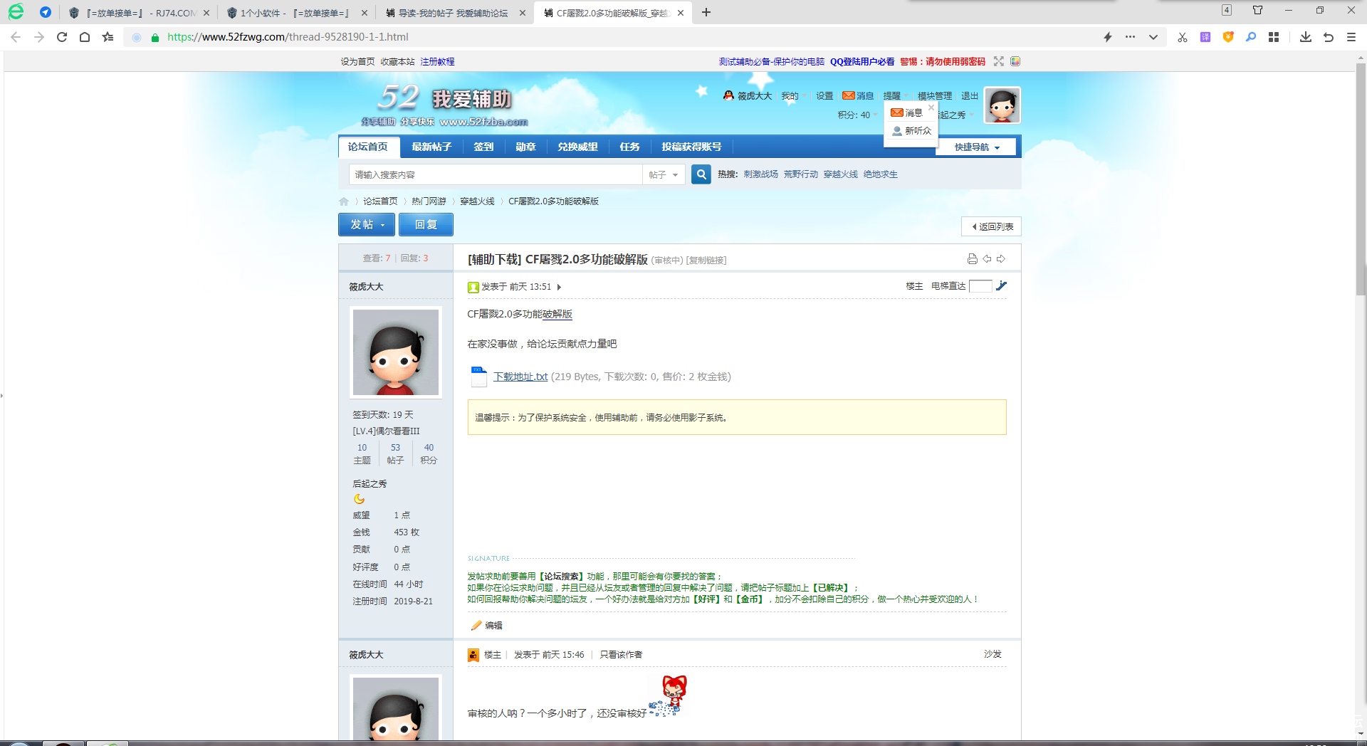Click the 设为首页 link
Screen dimensions: 1367x746
[357, 62]
